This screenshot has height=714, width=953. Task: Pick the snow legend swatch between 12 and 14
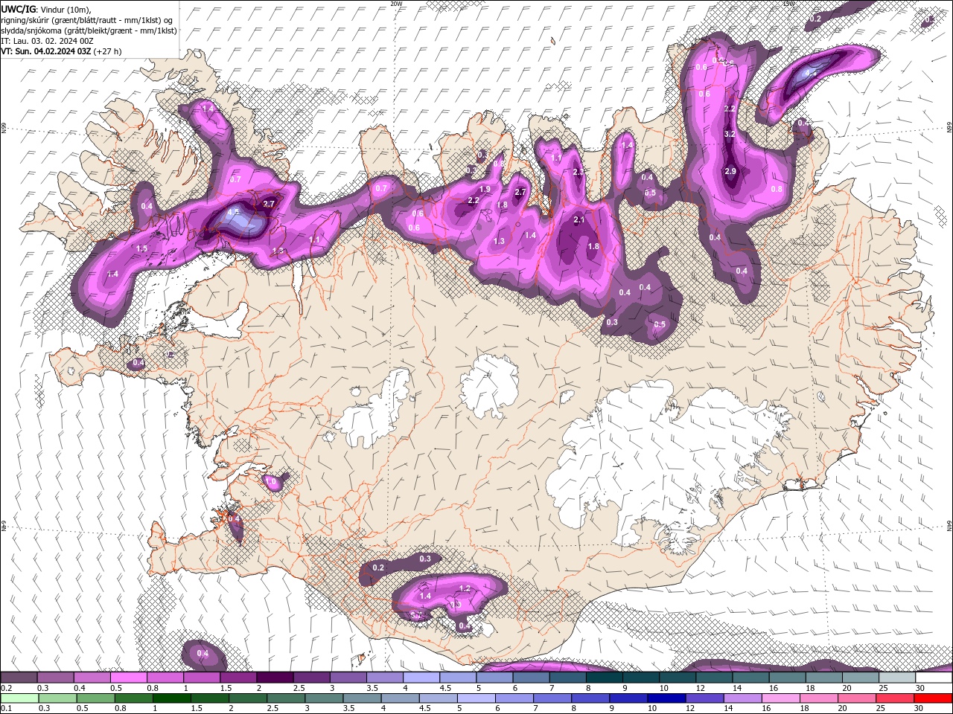coord(714,678)
